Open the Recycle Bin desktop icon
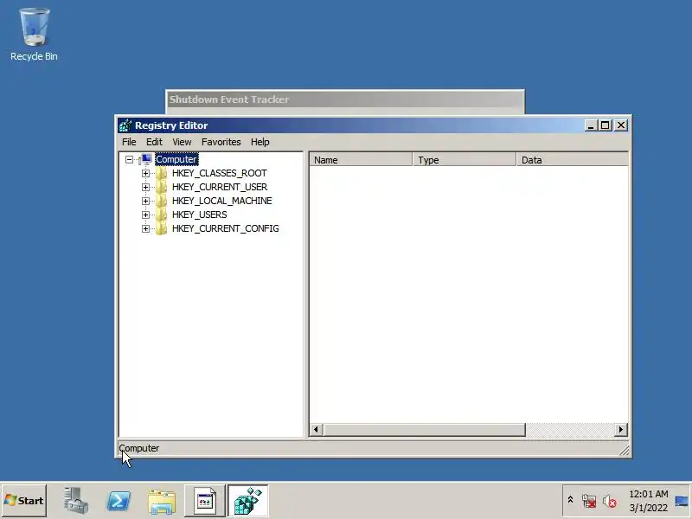The image size is (692, 519). click(34, 35)
